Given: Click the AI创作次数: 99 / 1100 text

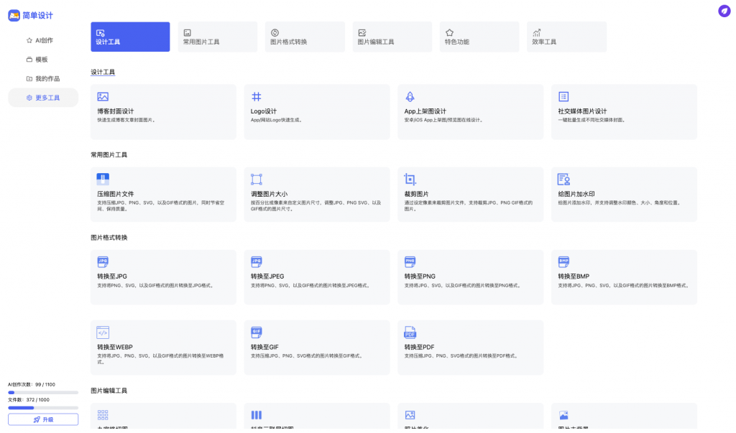Looking at the screenshot, I should (32, 385).
